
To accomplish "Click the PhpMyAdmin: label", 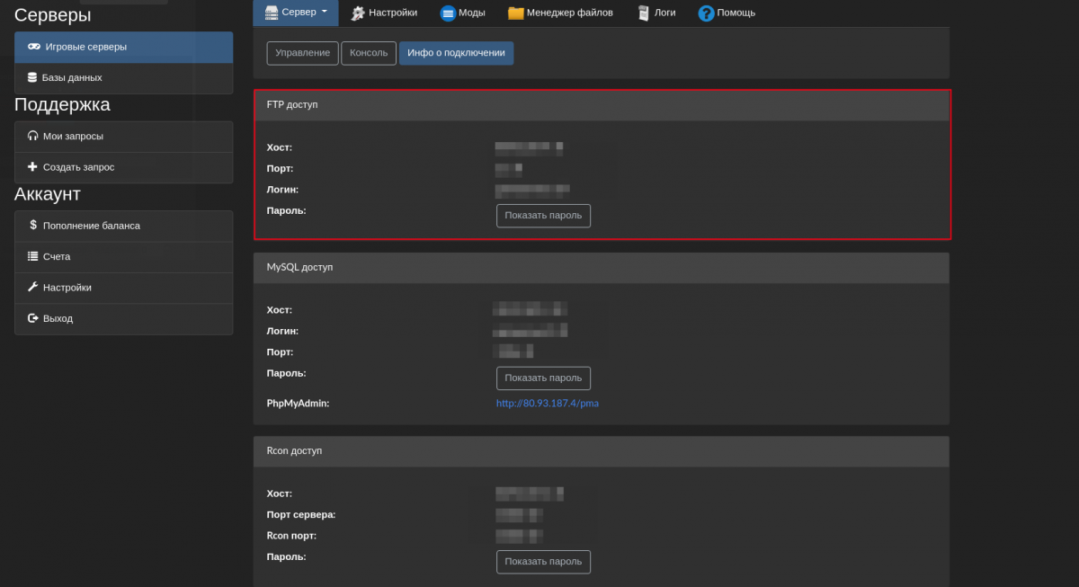I will coord(299,404).
